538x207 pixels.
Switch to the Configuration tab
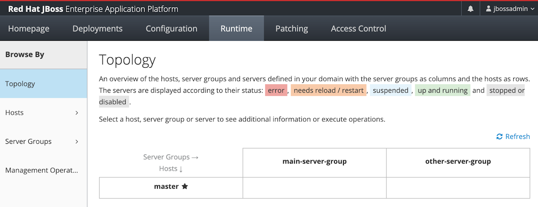[171, 29]
